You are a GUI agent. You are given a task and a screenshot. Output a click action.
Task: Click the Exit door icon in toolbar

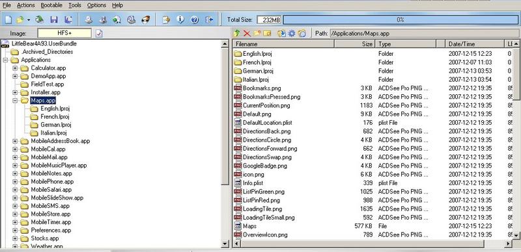tap(209, 19)
